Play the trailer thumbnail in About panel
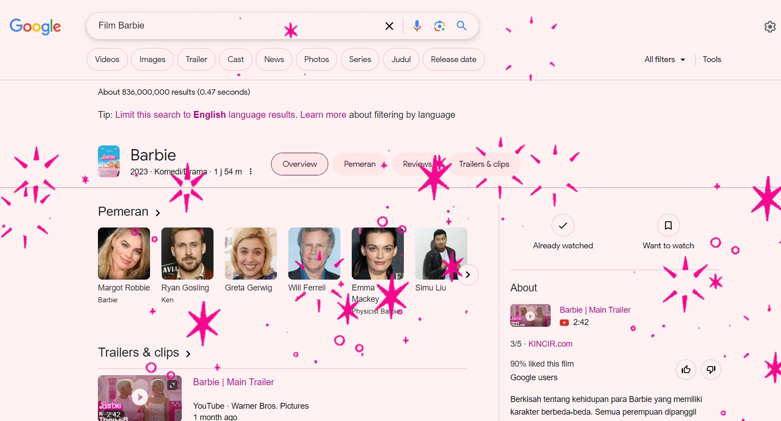781x421 pixels. (x=530, y=315)
